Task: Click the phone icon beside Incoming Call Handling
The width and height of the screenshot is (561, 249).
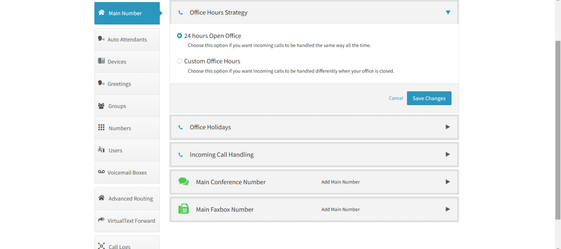Action: click(x=181, y=155)
